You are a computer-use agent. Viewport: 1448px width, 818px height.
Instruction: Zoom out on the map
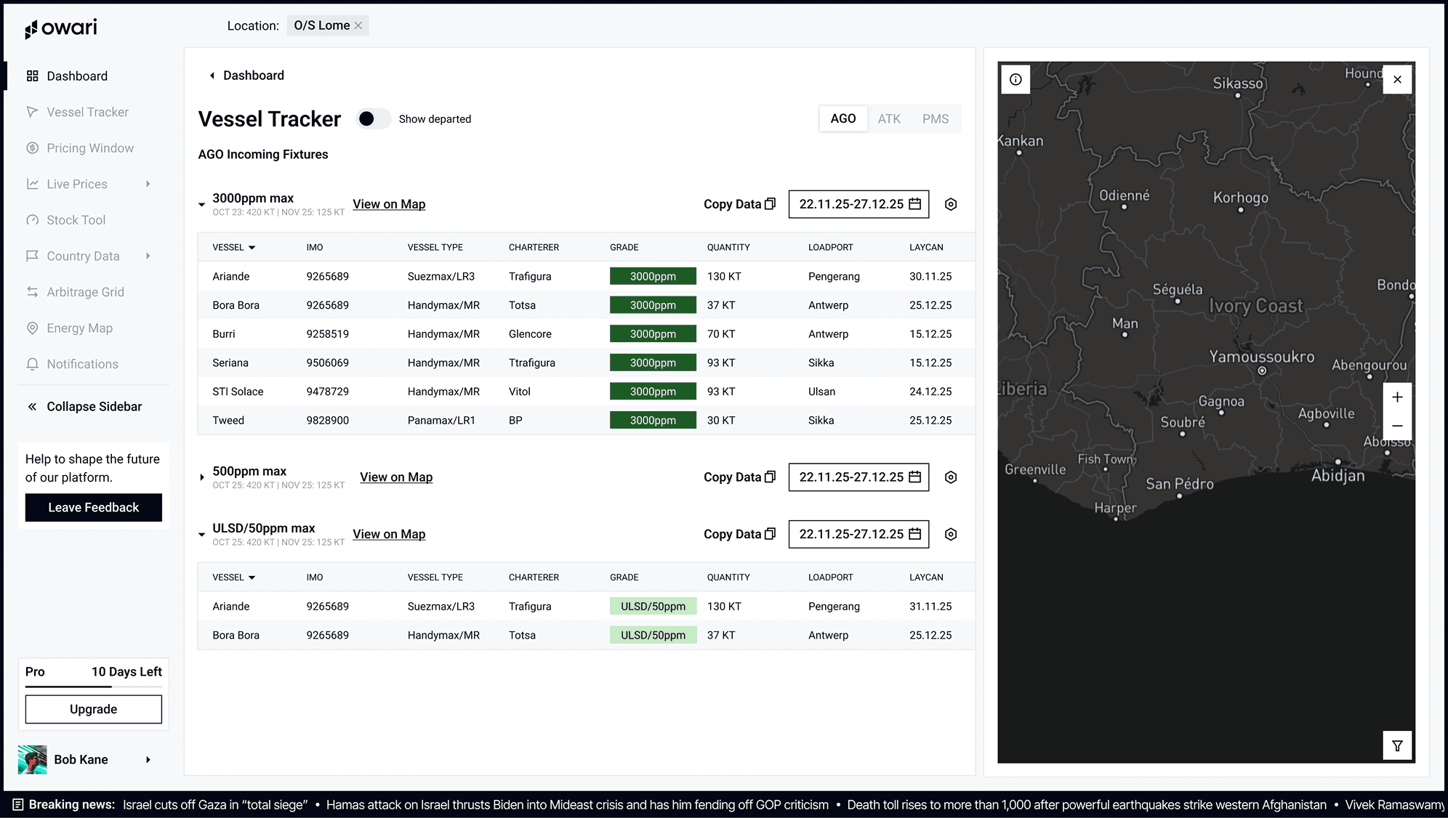tap(1396, 426)
